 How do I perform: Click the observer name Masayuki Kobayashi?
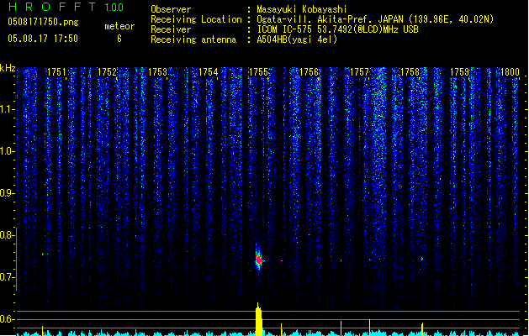[x=302, y=9]
